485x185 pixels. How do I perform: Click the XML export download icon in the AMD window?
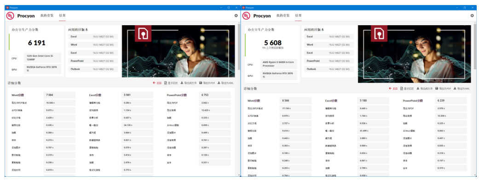point(455,88)
